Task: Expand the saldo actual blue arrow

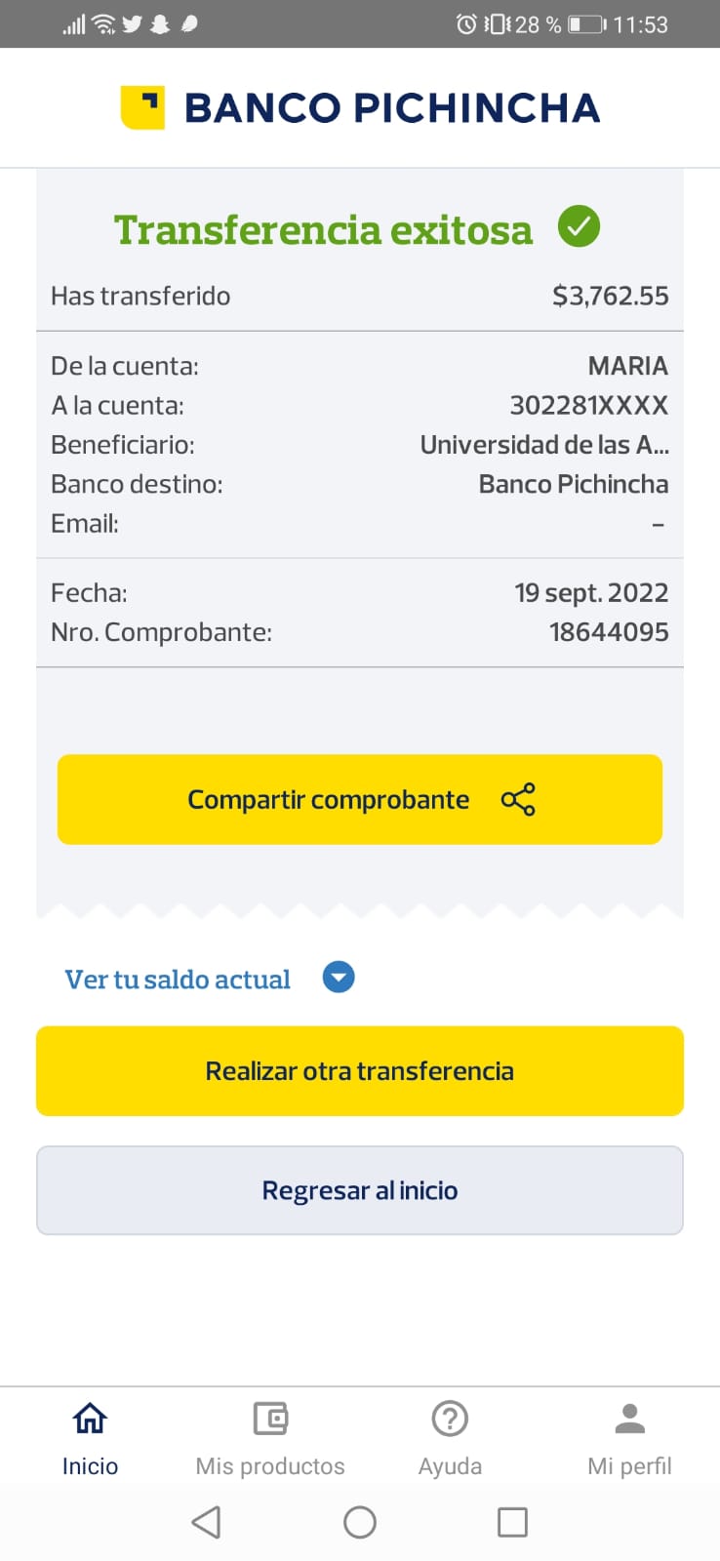Action: click(x=339, y=978)
